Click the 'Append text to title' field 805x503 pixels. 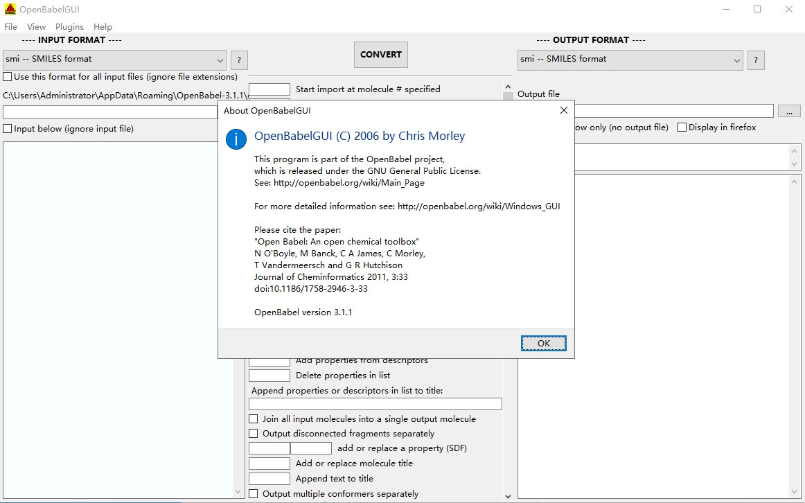[x=269, y=478]
